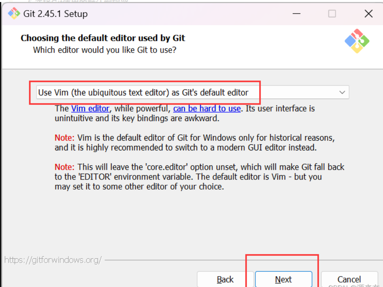383x287 pixels.
Task: Minimize the Git Setup window
Action: (x=296, y=14)
